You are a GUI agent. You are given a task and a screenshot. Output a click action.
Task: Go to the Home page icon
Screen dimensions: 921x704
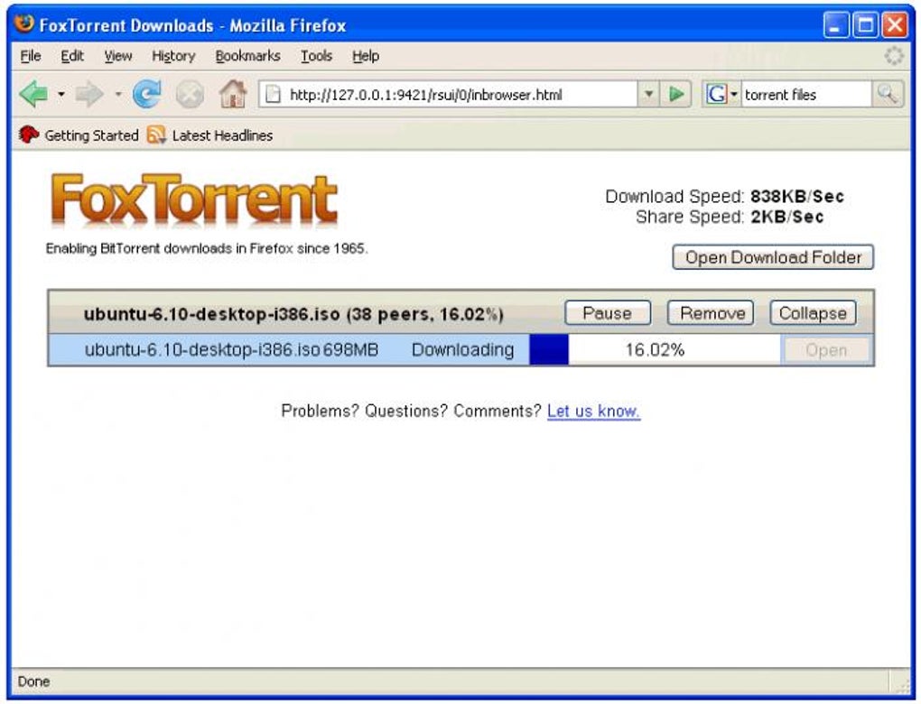[233, 94]
